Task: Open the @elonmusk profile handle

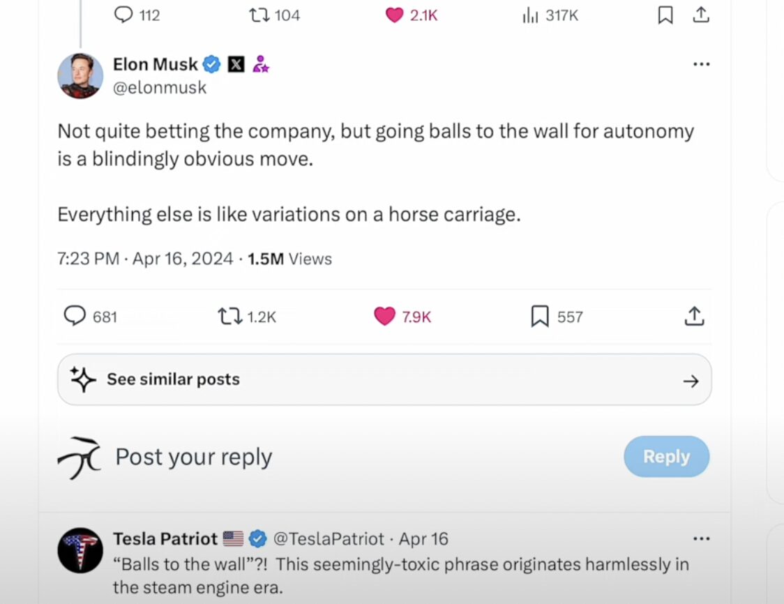Action: (x=160, y=88)
